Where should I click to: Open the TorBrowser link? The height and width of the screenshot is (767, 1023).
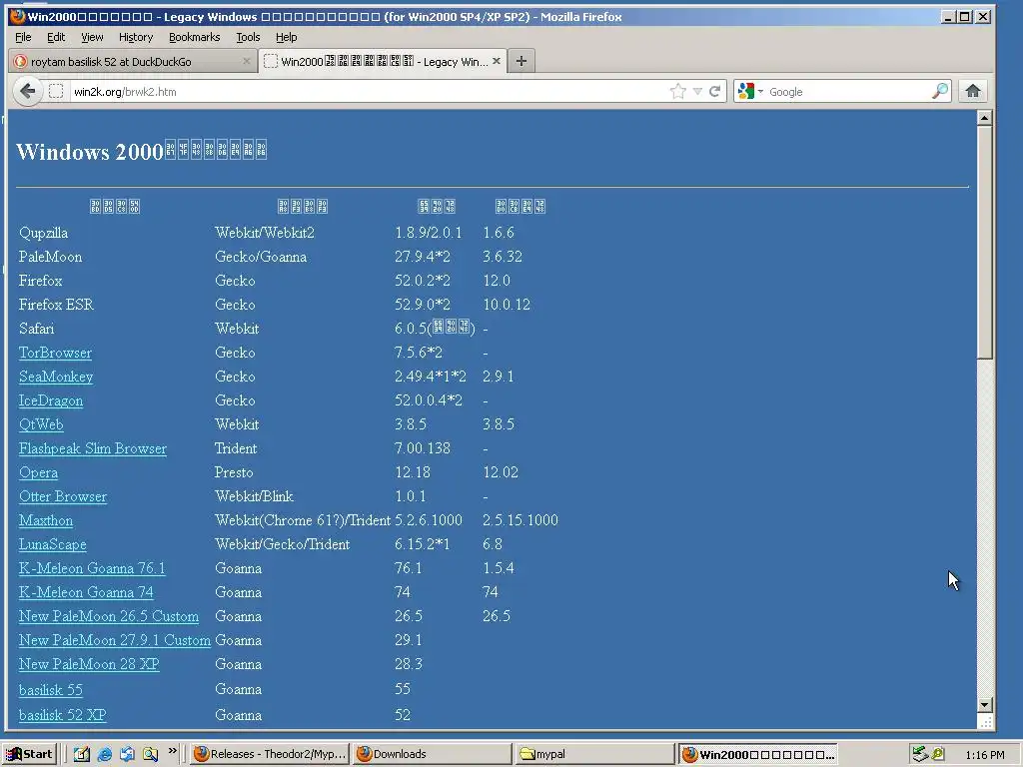point(56,353)
